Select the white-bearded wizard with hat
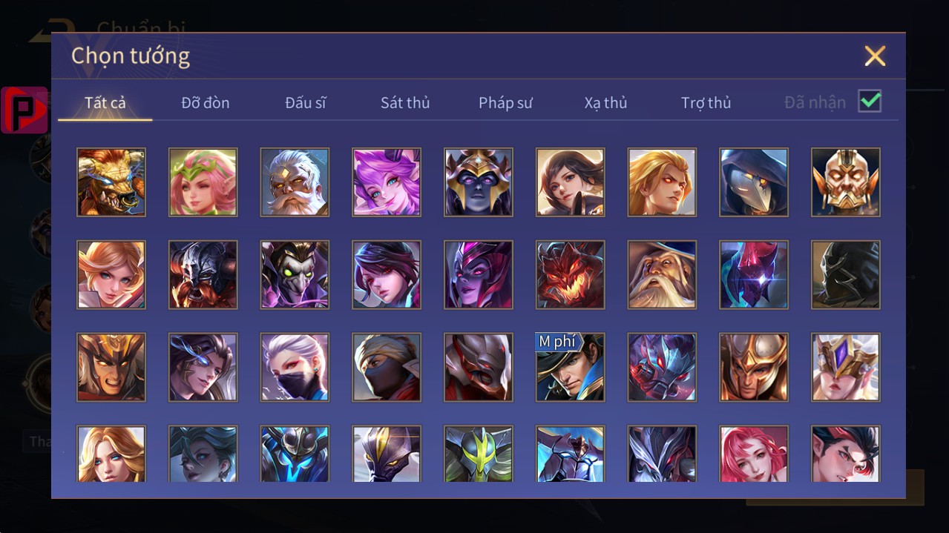 [x=662, y=275]
